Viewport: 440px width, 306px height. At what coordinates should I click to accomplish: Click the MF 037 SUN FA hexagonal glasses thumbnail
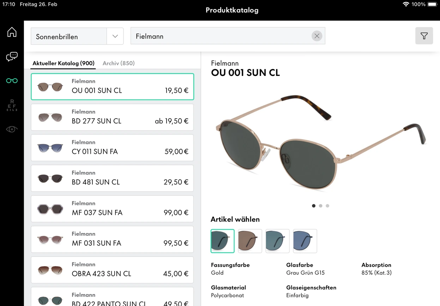50,209
